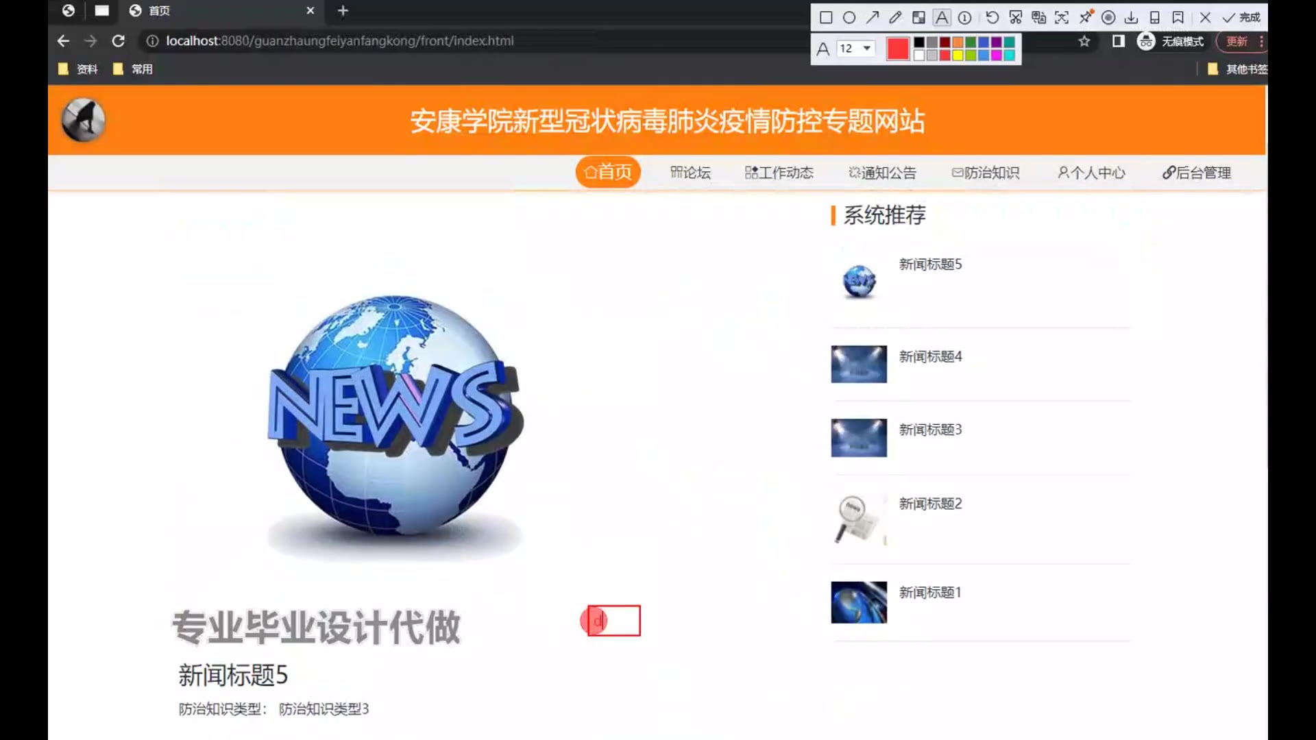Cancel the screenshot with X icon

click(1205, 18)
